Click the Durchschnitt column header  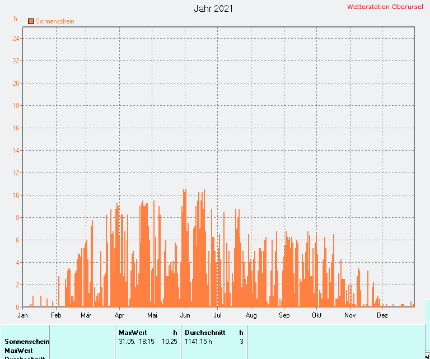[205, 333]
